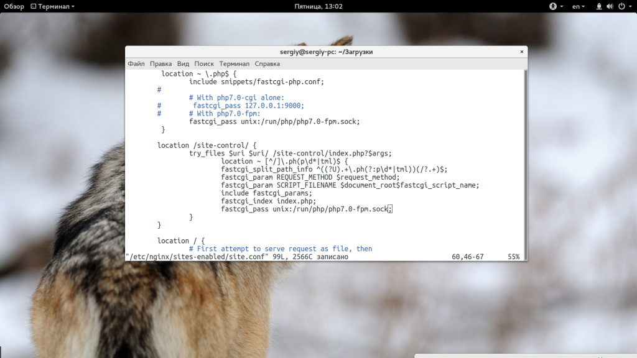
Task: Open the Вид menu
Action: (183, 63)
